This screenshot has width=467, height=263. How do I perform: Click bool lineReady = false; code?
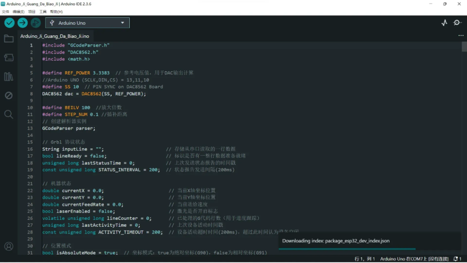tap(74, 156)
